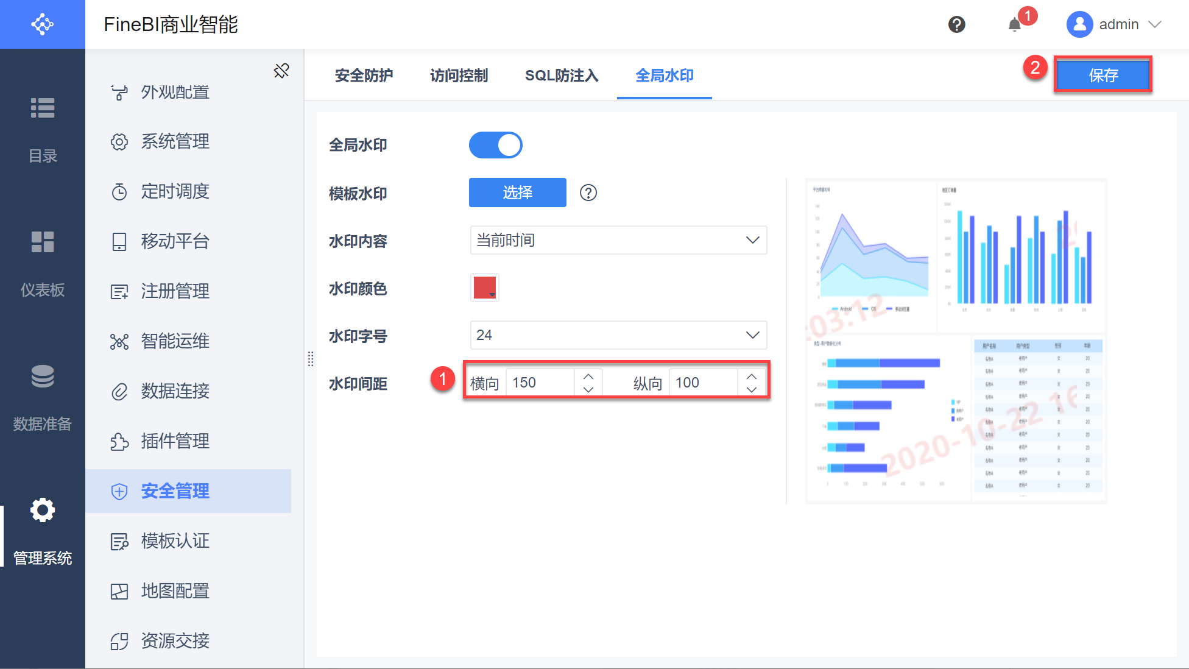Decrease vertical (纵向) spacing with down arrow

click(x=752, y=389)
